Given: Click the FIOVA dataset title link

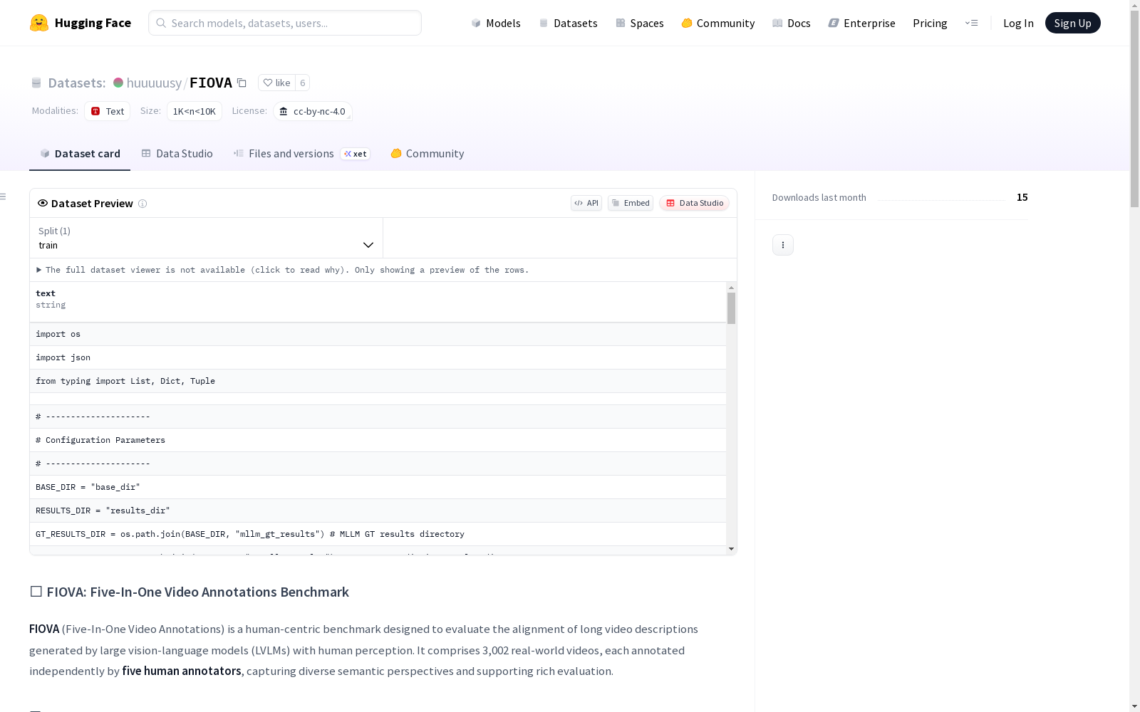Looking at the screenshot, I should 211,83.
